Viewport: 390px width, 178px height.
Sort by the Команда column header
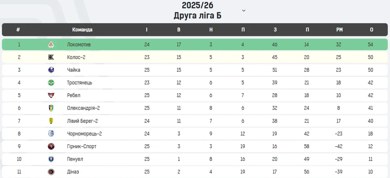point(82,30)
